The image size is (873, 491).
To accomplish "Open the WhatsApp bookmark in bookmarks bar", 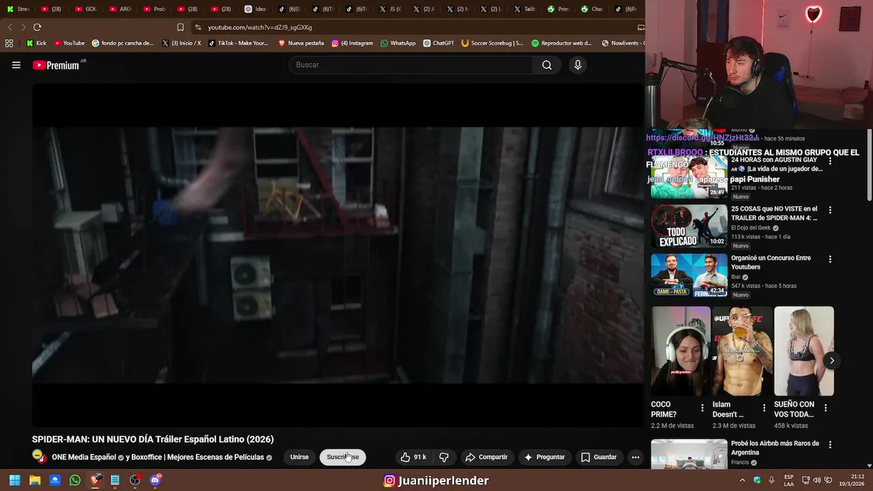I will click(x=398, y=43).
